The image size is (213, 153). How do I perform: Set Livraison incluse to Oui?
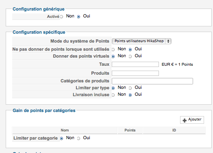[x=130, y=95]
